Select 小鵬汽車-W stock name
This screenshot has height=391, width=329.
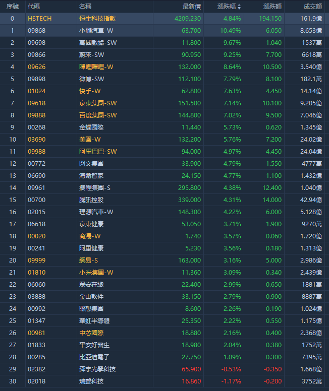96,31
